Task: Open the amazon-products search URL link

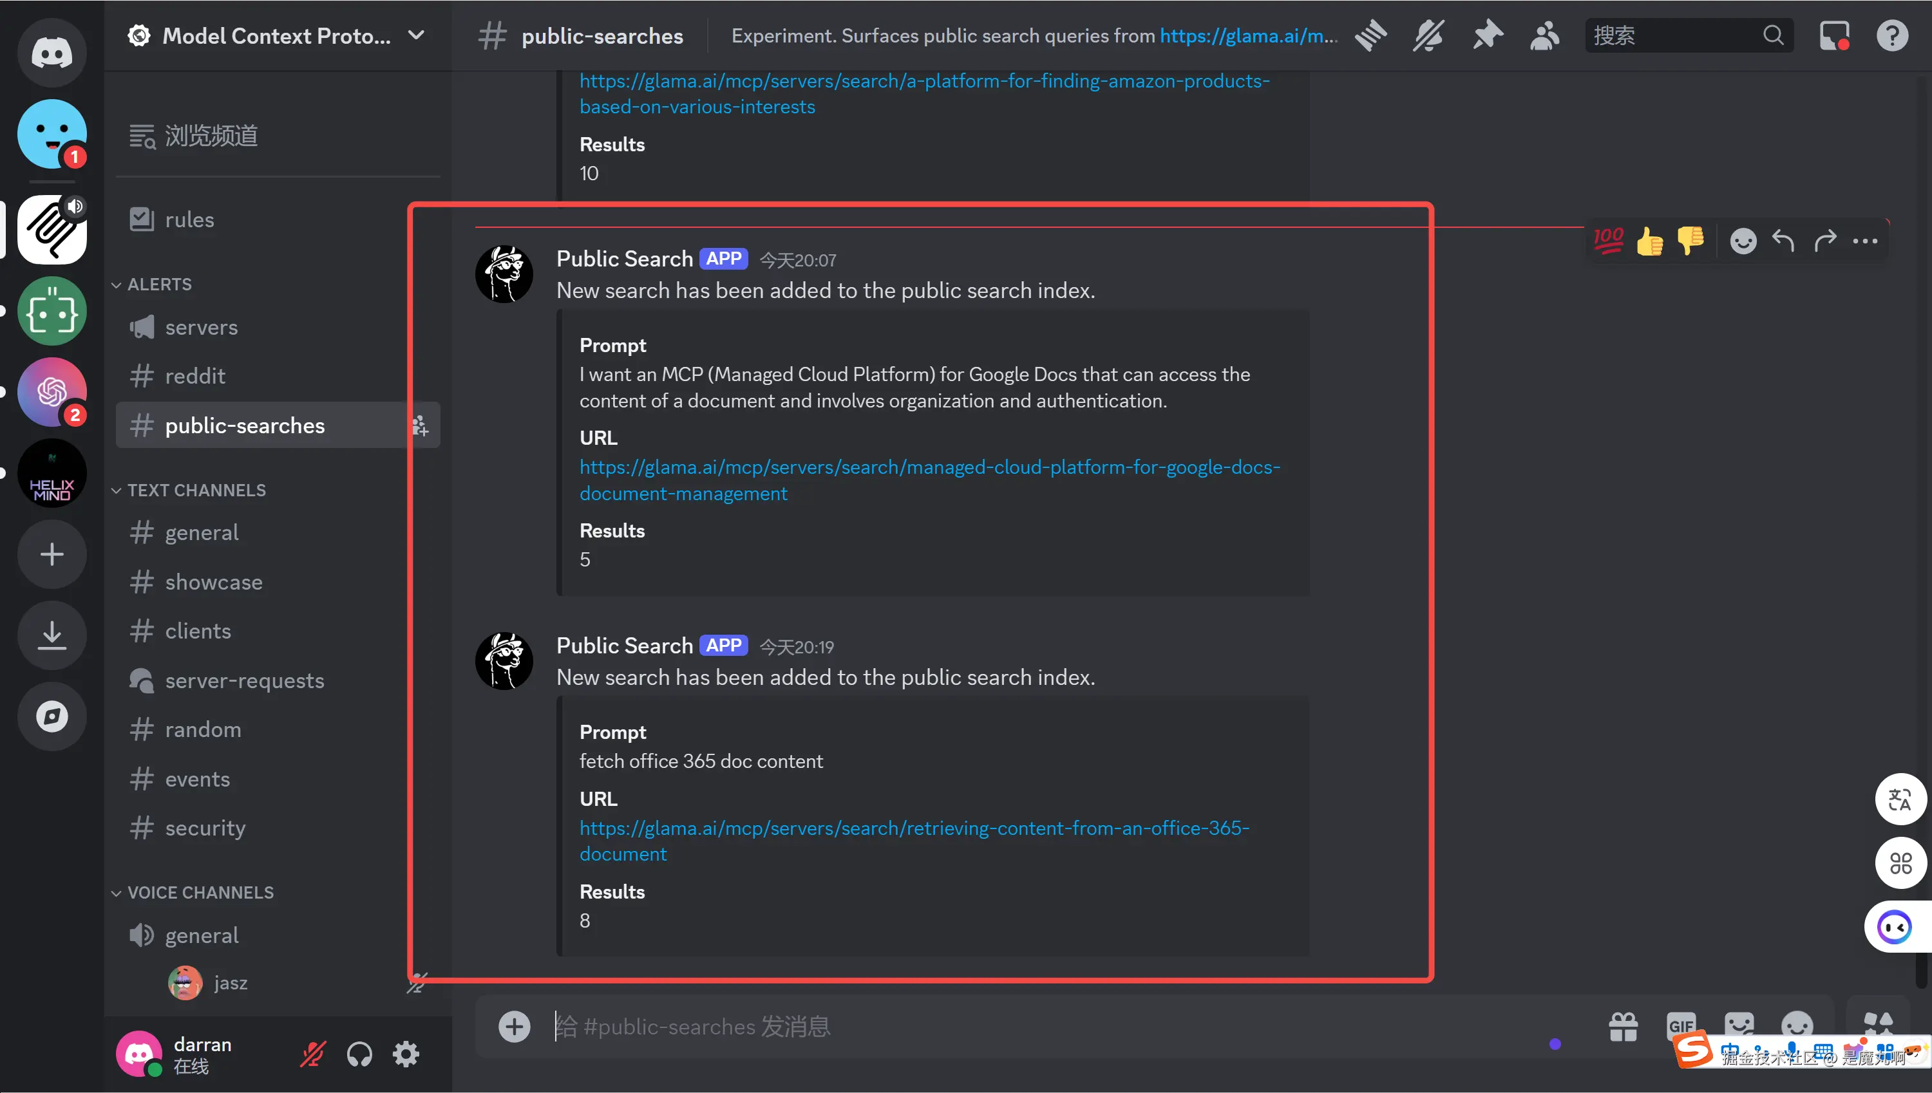Action: point(924,94)
